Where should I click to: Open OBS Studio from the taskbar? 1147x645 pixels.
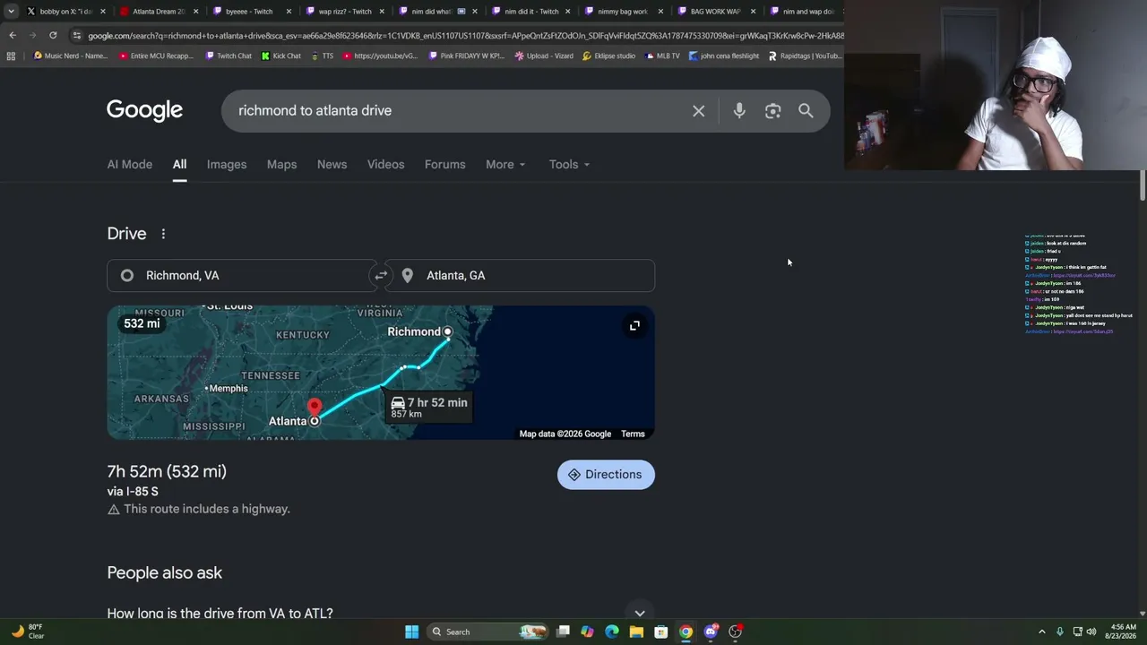(x=735, y=632)
